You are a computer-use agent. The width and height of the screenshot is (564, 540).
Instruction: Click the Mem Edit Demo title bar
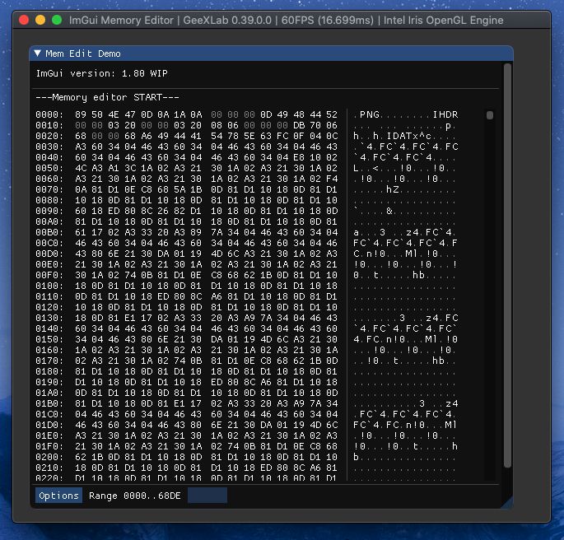(x=271, y=54)
